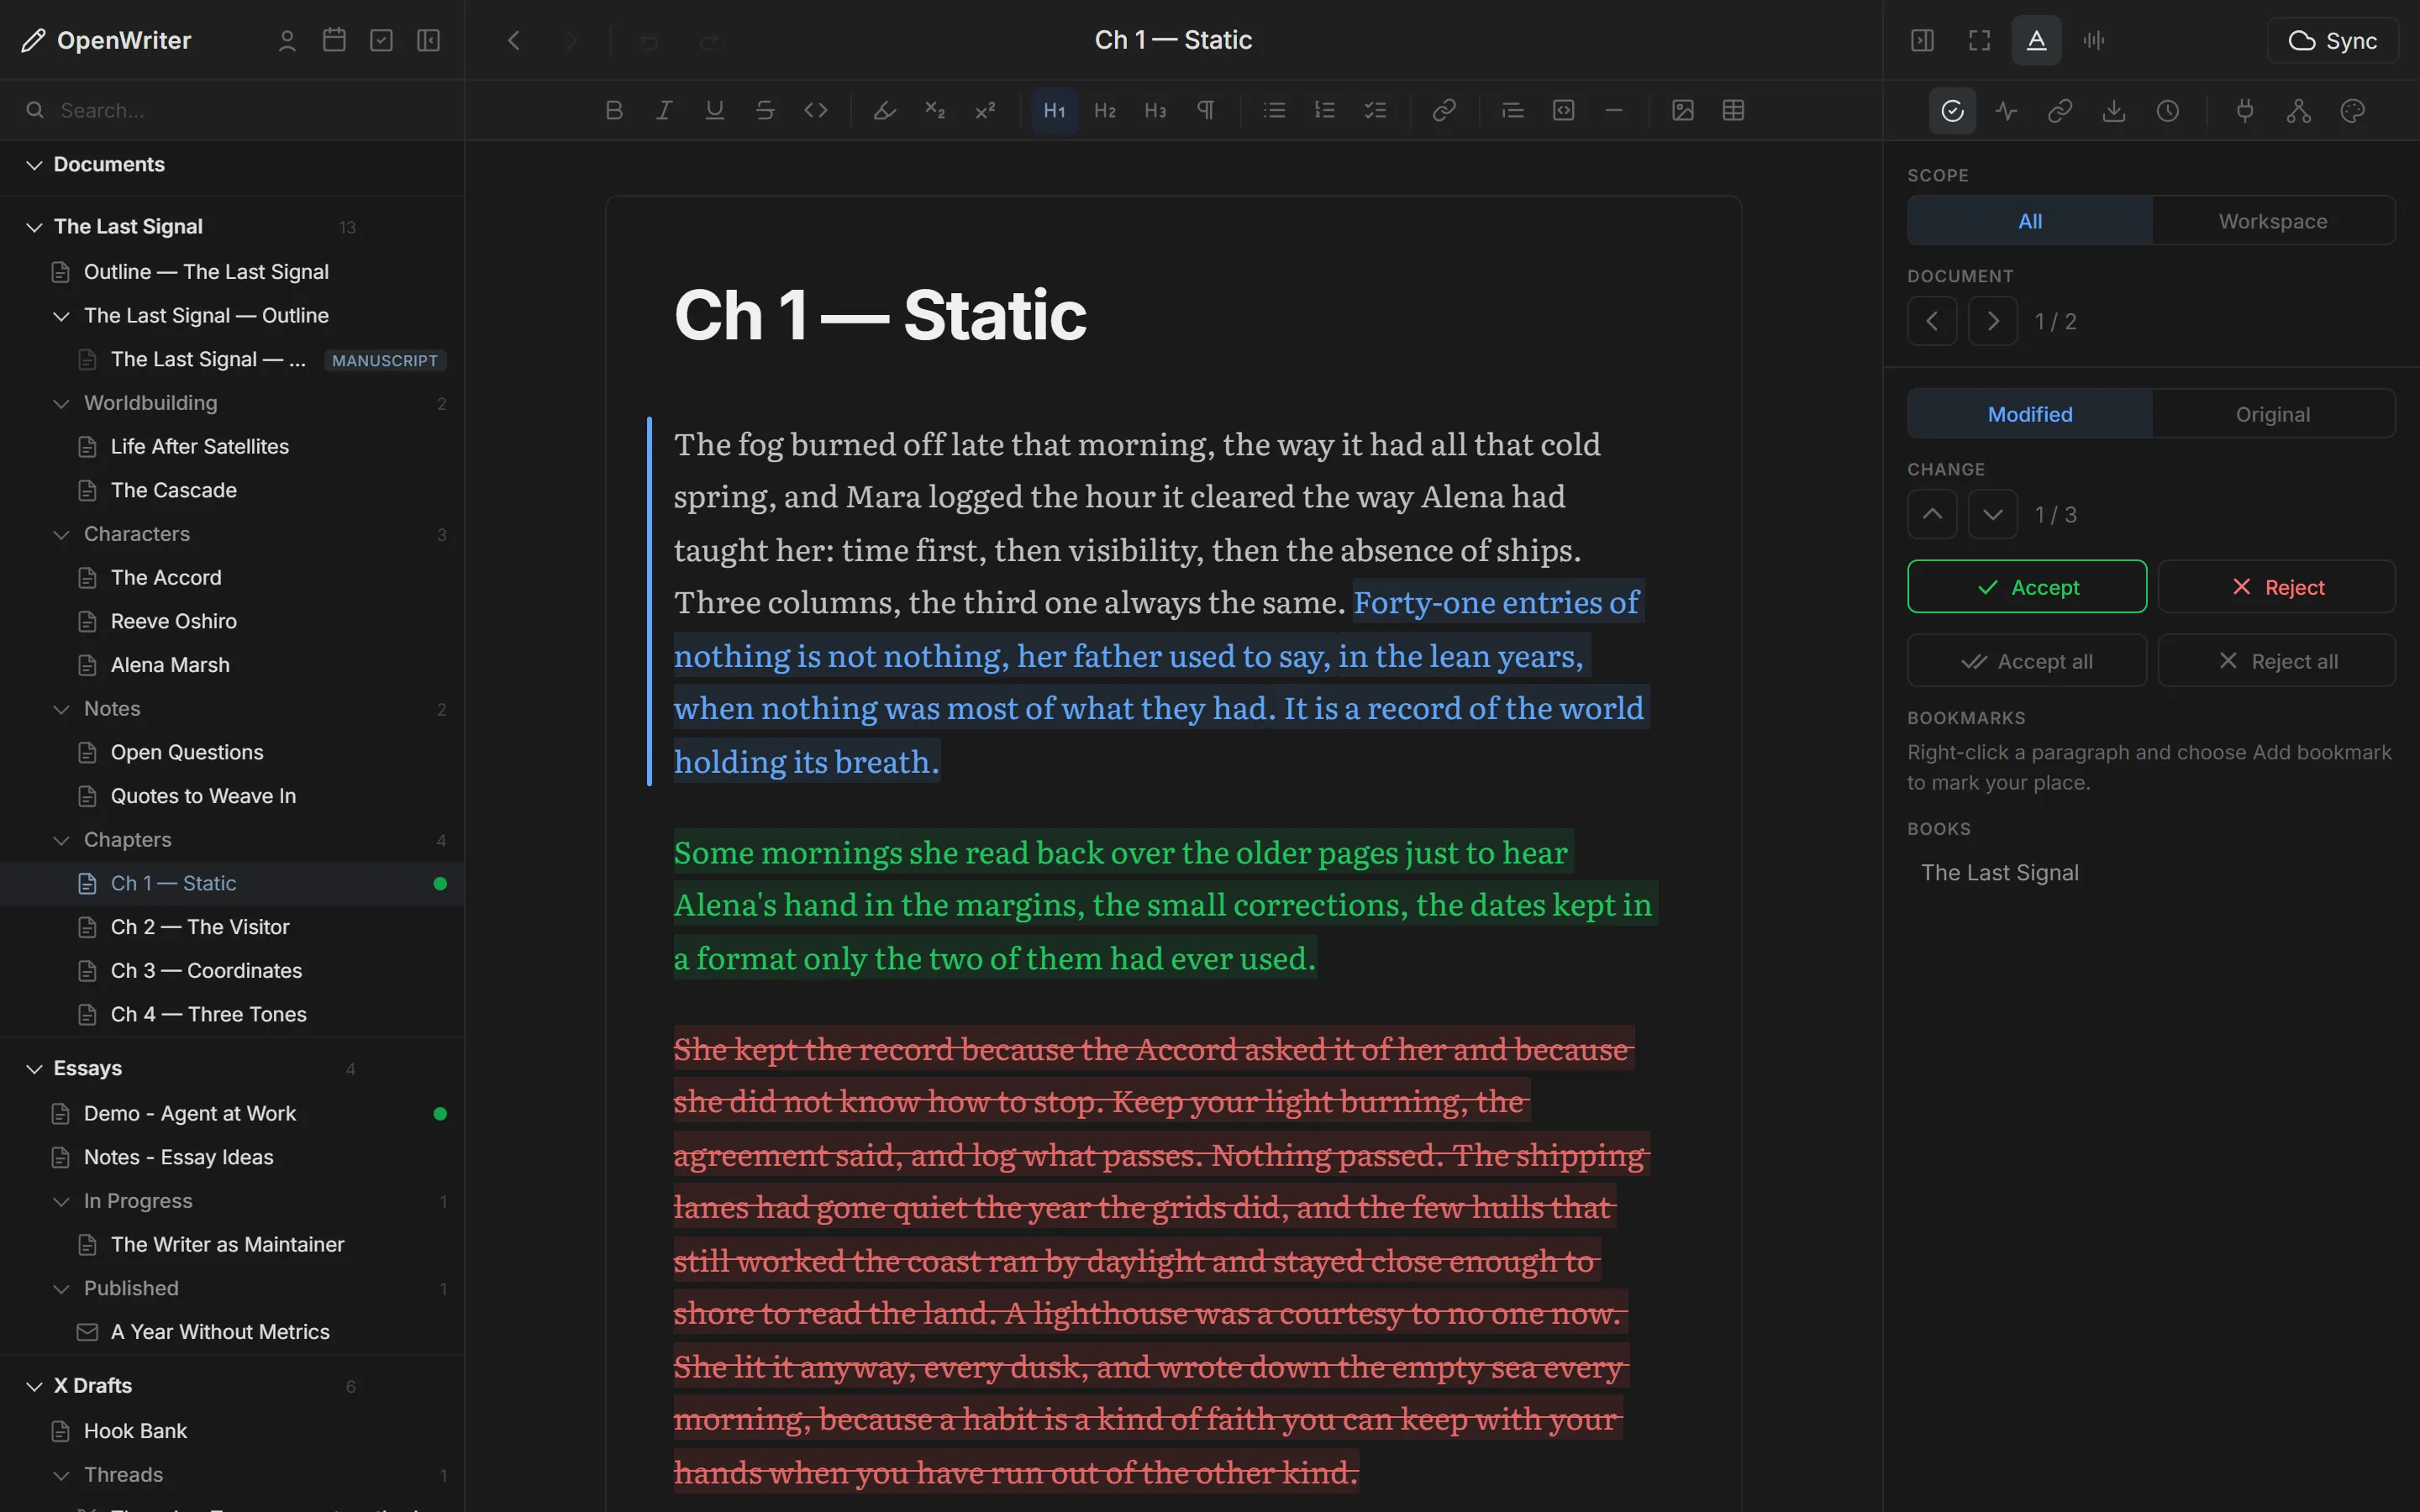Open A Year Without Metrics
The height and width of the screenshot is (1512, 2420).
click(x=232, y=1332)
